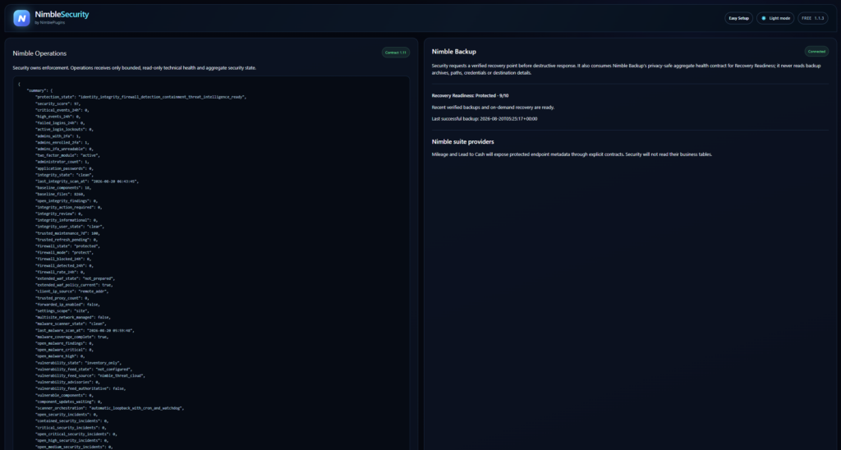Click the "extended_waf_policy_current" line
This screenshot has height=450, width=841.
pos(74,285)
